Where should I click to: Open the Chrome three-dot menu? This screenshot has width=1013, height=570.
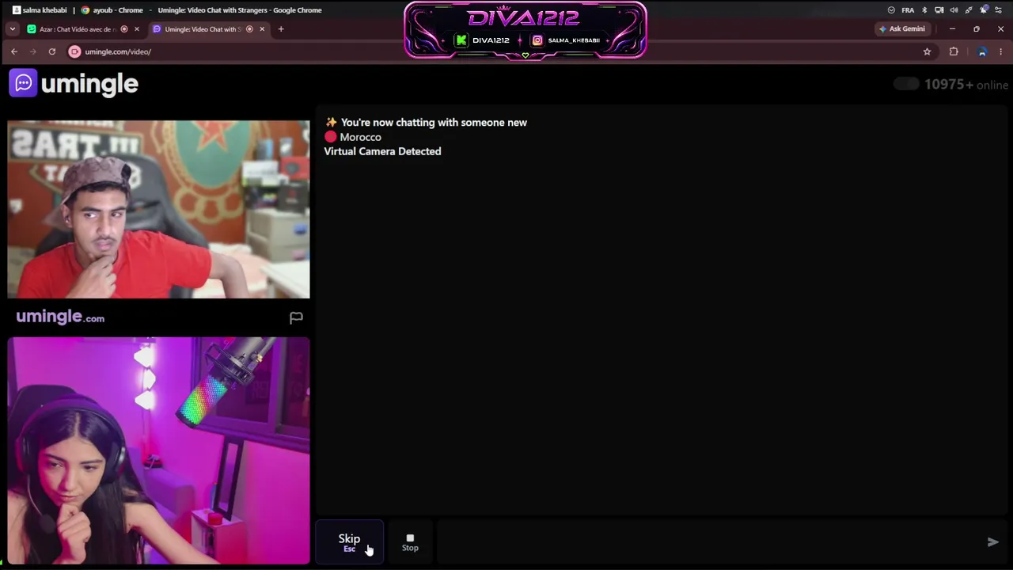(1001, 51)
